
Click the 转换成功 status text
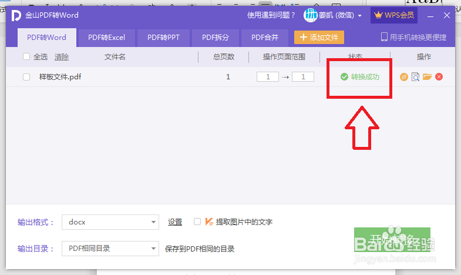(x=365, y=77)
